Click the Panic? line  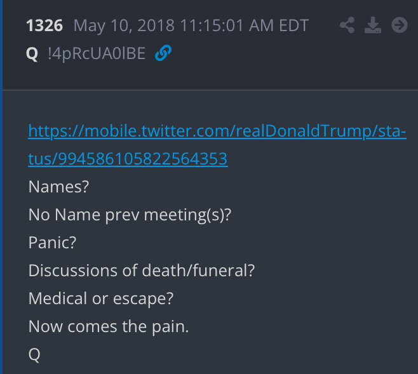(53, 243)
